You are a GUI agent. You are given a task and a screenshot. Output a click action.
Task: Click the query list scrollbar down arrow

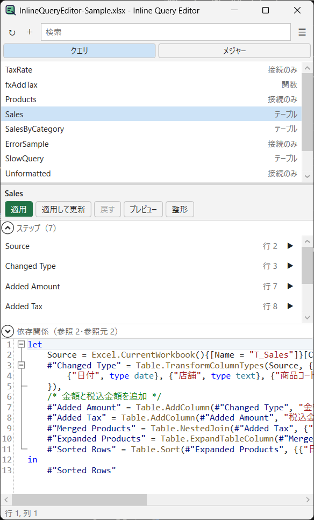307,176
